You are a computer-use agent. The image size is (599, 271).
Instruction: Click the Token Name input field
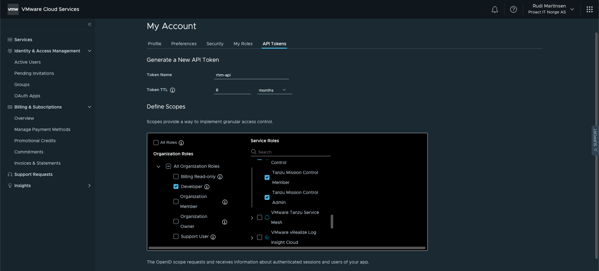coord(251,75)
